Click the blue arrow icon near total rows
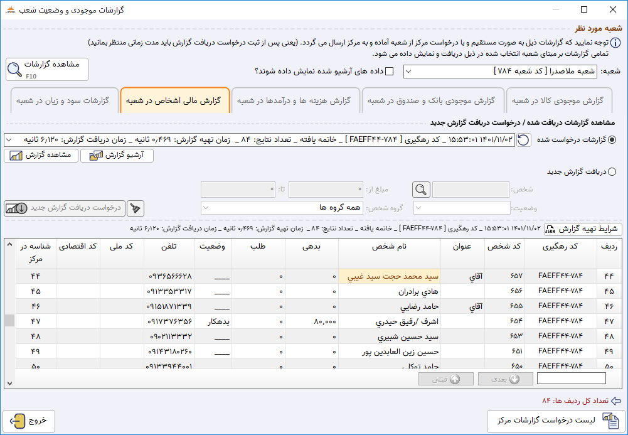 point(616,401)
